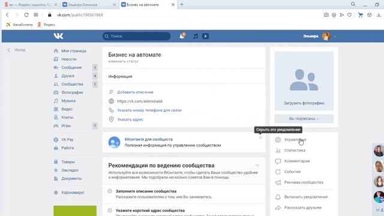Screen dimensions: 384x216
Task: Open the Вы подписаны dropdown
Action: 304,119
